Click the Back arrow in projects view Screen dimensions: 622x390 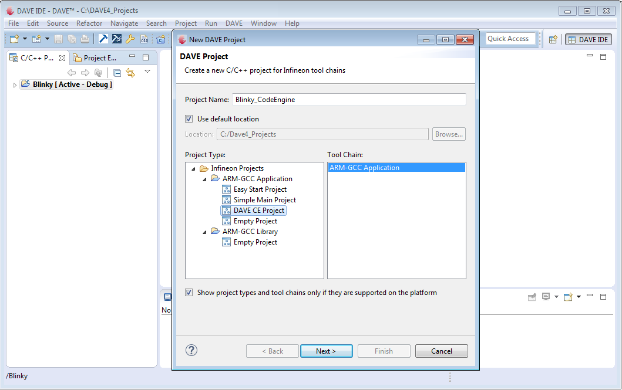coord(72,73)
